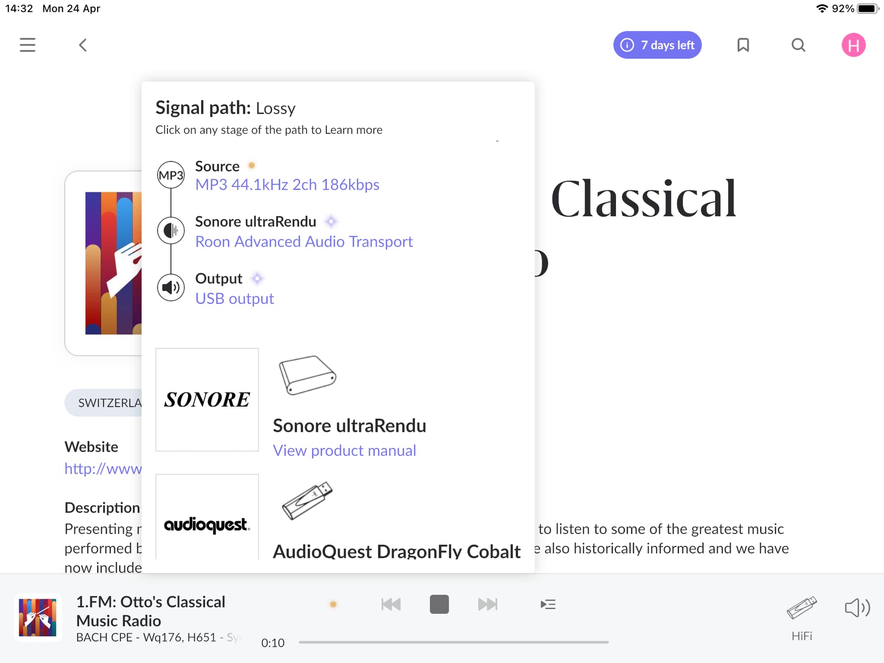Click the Output speaker stage icon

pos(171,287)
